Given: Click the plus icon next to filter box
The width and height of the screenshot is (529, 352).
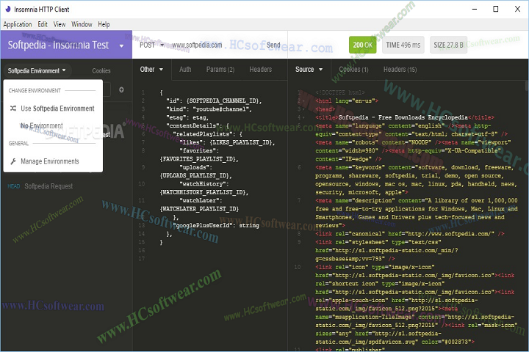Looking at the screenshot, I should pyautogui.click(x=121, y=90).
